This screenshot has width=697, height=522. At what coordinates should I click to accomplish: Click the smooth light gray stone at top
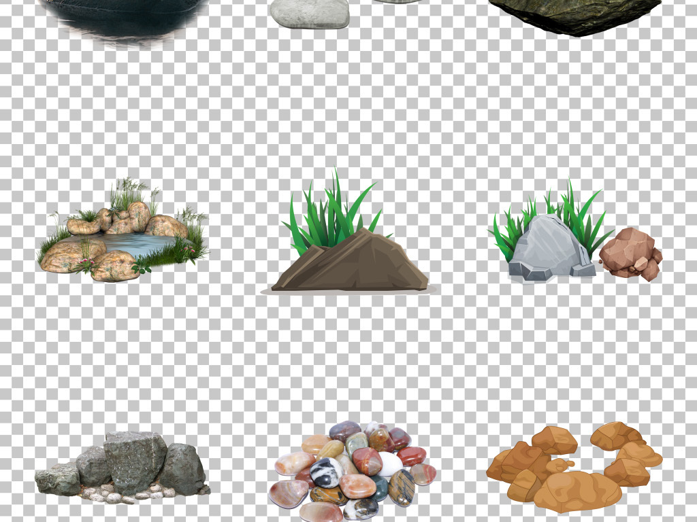310,14
